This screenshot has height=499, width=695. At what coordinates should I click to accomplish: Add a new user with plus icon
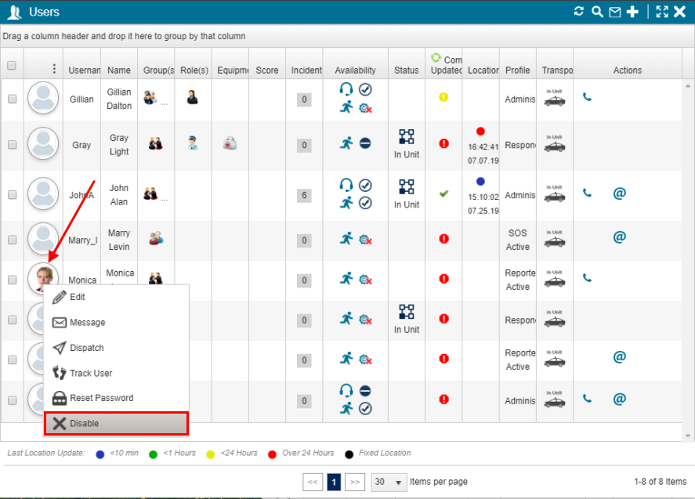tap(632, 12)
